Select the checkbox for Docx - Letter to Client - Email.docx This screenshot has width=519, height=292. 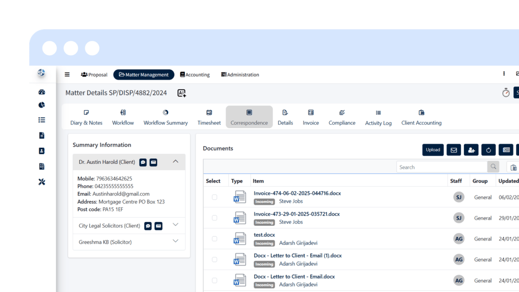pos(214,280)
